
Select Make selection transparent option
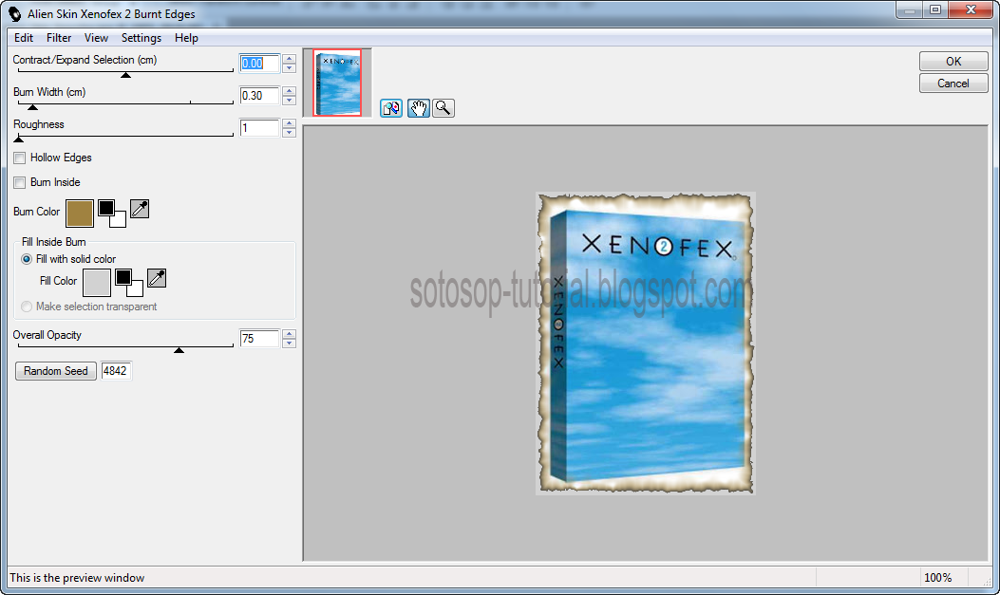27,307
